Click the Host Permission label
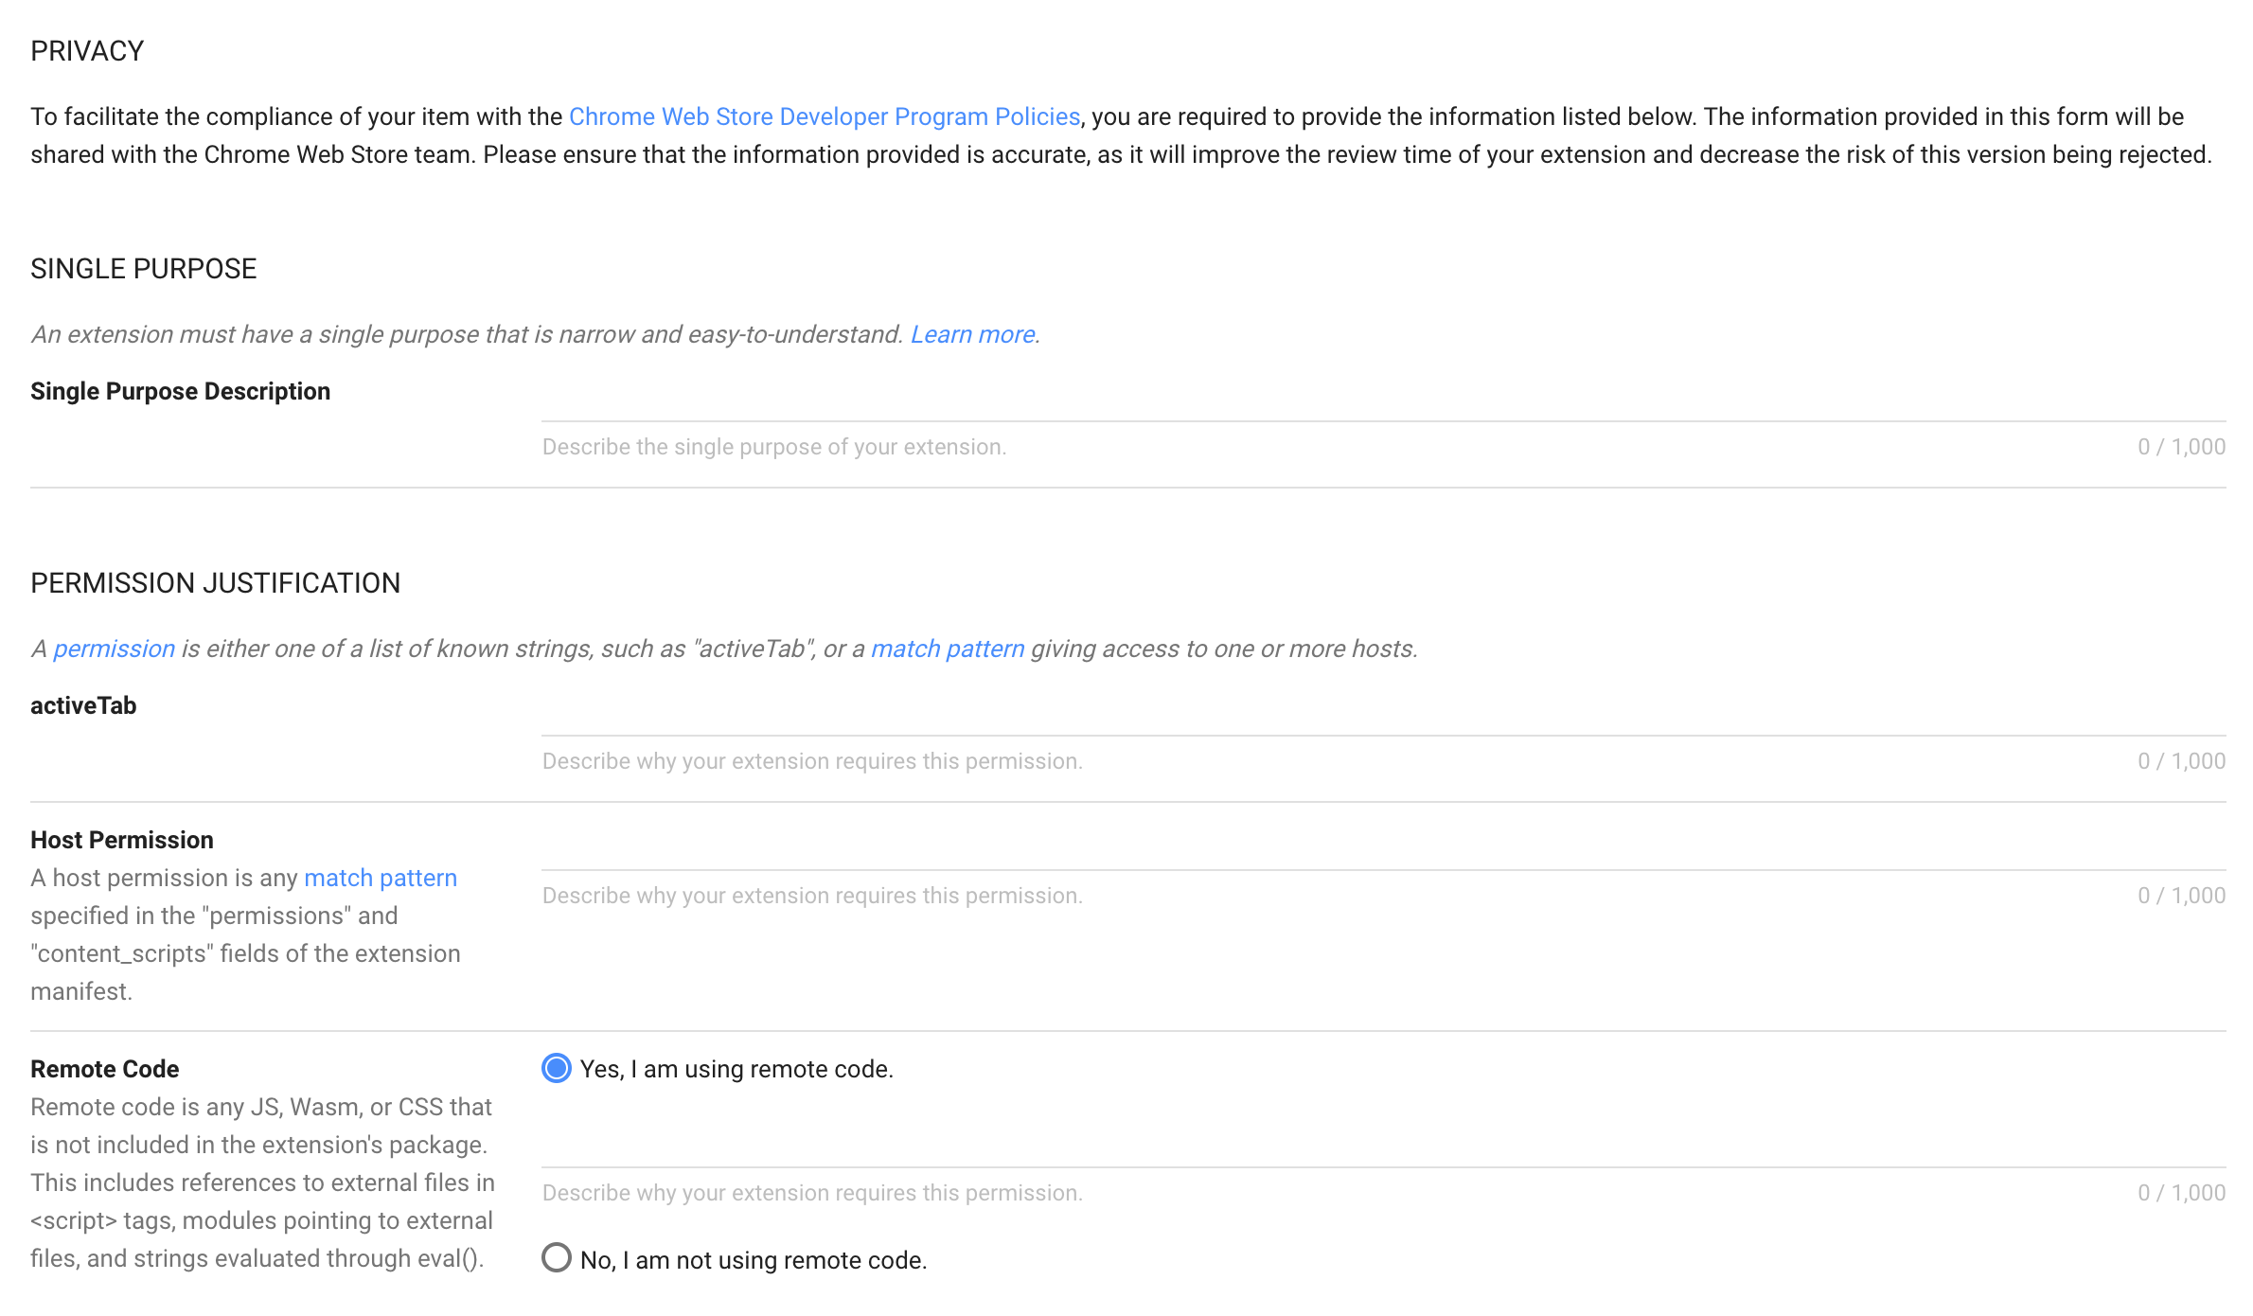The image size is (2253, 1316). click(121, 839)
